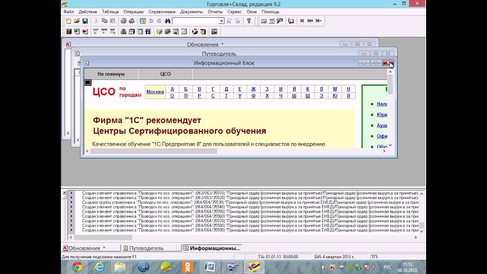The width and height of the screenshot is (487, 274).
Task: Open the Действия menu
Action: pyautogui.click(x=88, y=12)
